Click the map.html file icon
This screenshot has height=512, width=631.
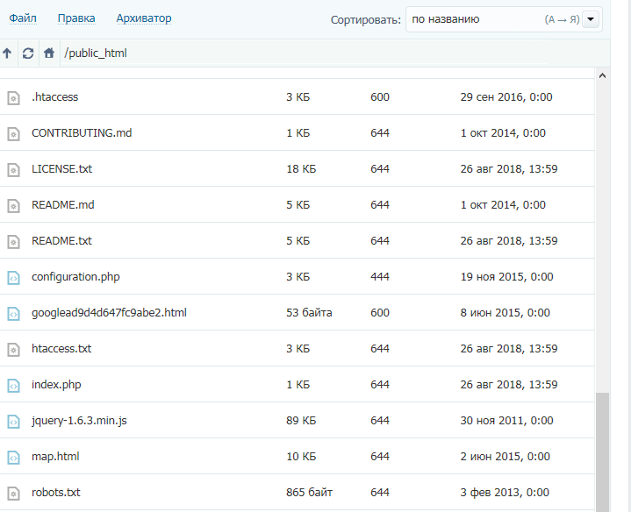(x=13, y=457)
